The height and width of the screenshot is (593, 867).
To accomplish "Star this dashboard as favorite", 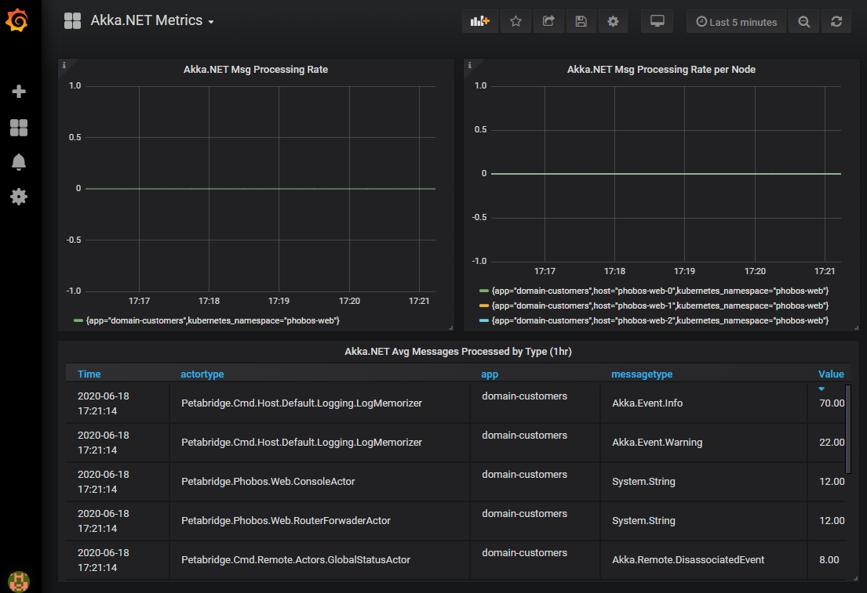I will [516, 21].
